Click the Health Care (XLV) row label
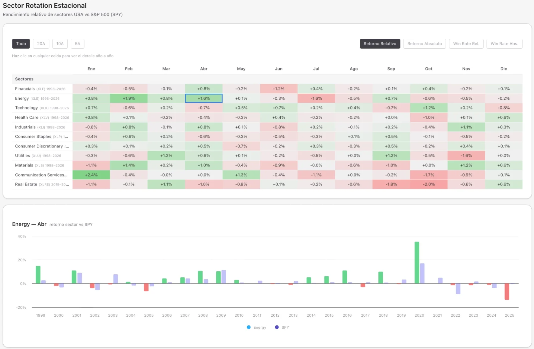Image resolution: width=534 pixels, height=349 pixels. click(x=42, y=117)
